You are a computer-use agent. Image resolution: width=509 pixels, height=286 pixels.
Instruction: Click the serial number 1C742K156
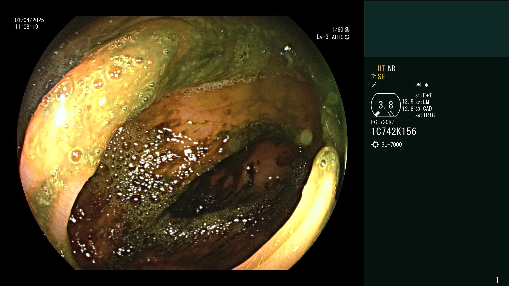394,132
